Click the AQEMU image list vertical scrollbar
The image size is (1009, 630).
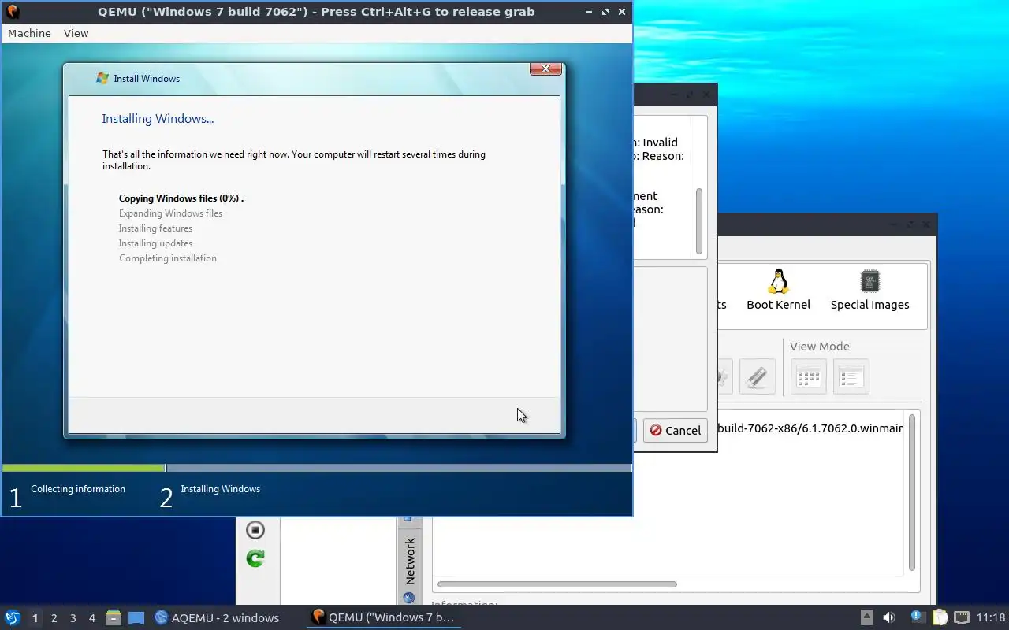coord(912,492)
